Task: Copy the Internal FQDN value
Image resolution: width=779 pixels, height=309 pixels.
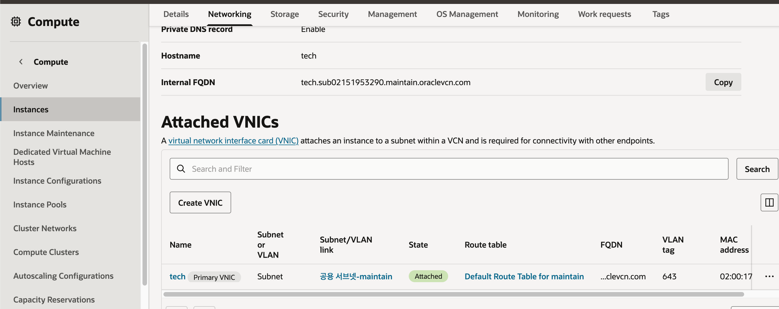Action: coord(723,82)
